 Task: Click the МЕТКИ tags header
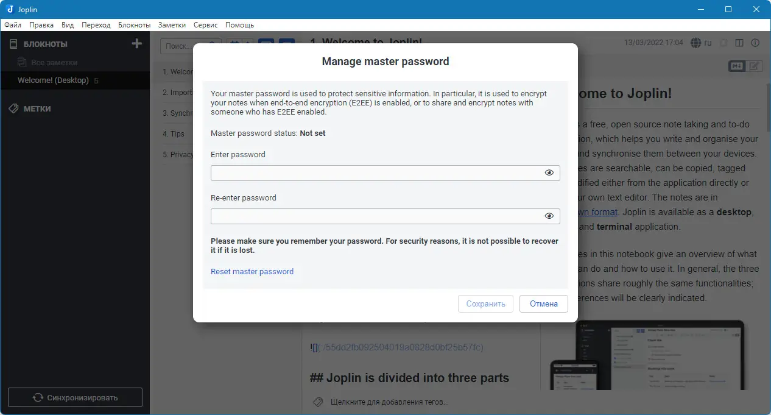click(x=37, y=108)
